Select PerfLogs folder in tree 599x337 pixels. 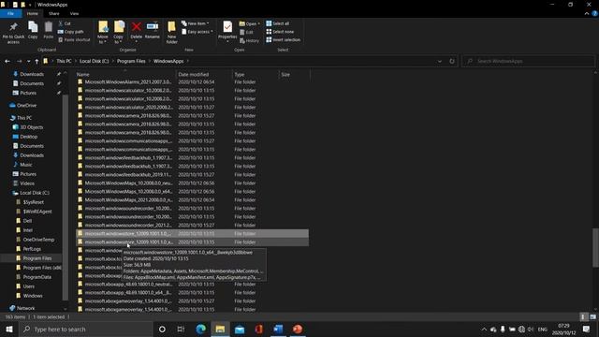pos(28,249)
